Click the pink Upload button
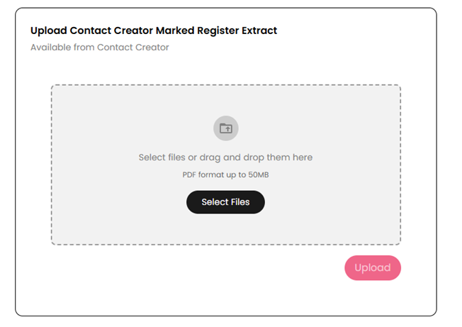462x327 pixels. tap(372, 268)
